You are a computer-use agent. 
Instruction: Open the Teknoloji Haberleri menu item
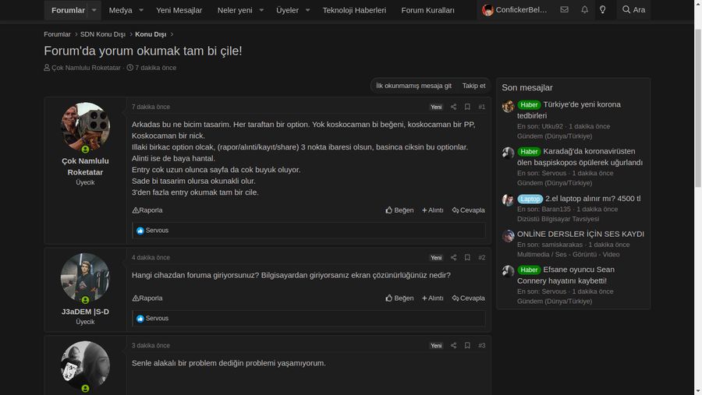(x=354, y=10)
